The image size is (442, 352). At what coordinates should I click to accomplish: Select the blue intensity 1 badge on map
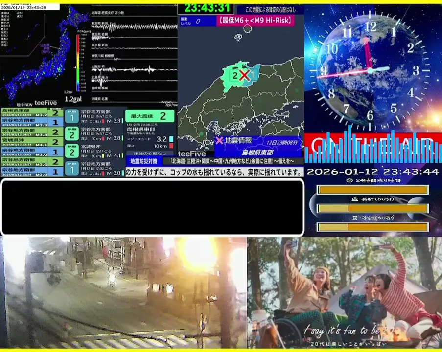click(x=253, y=75)
